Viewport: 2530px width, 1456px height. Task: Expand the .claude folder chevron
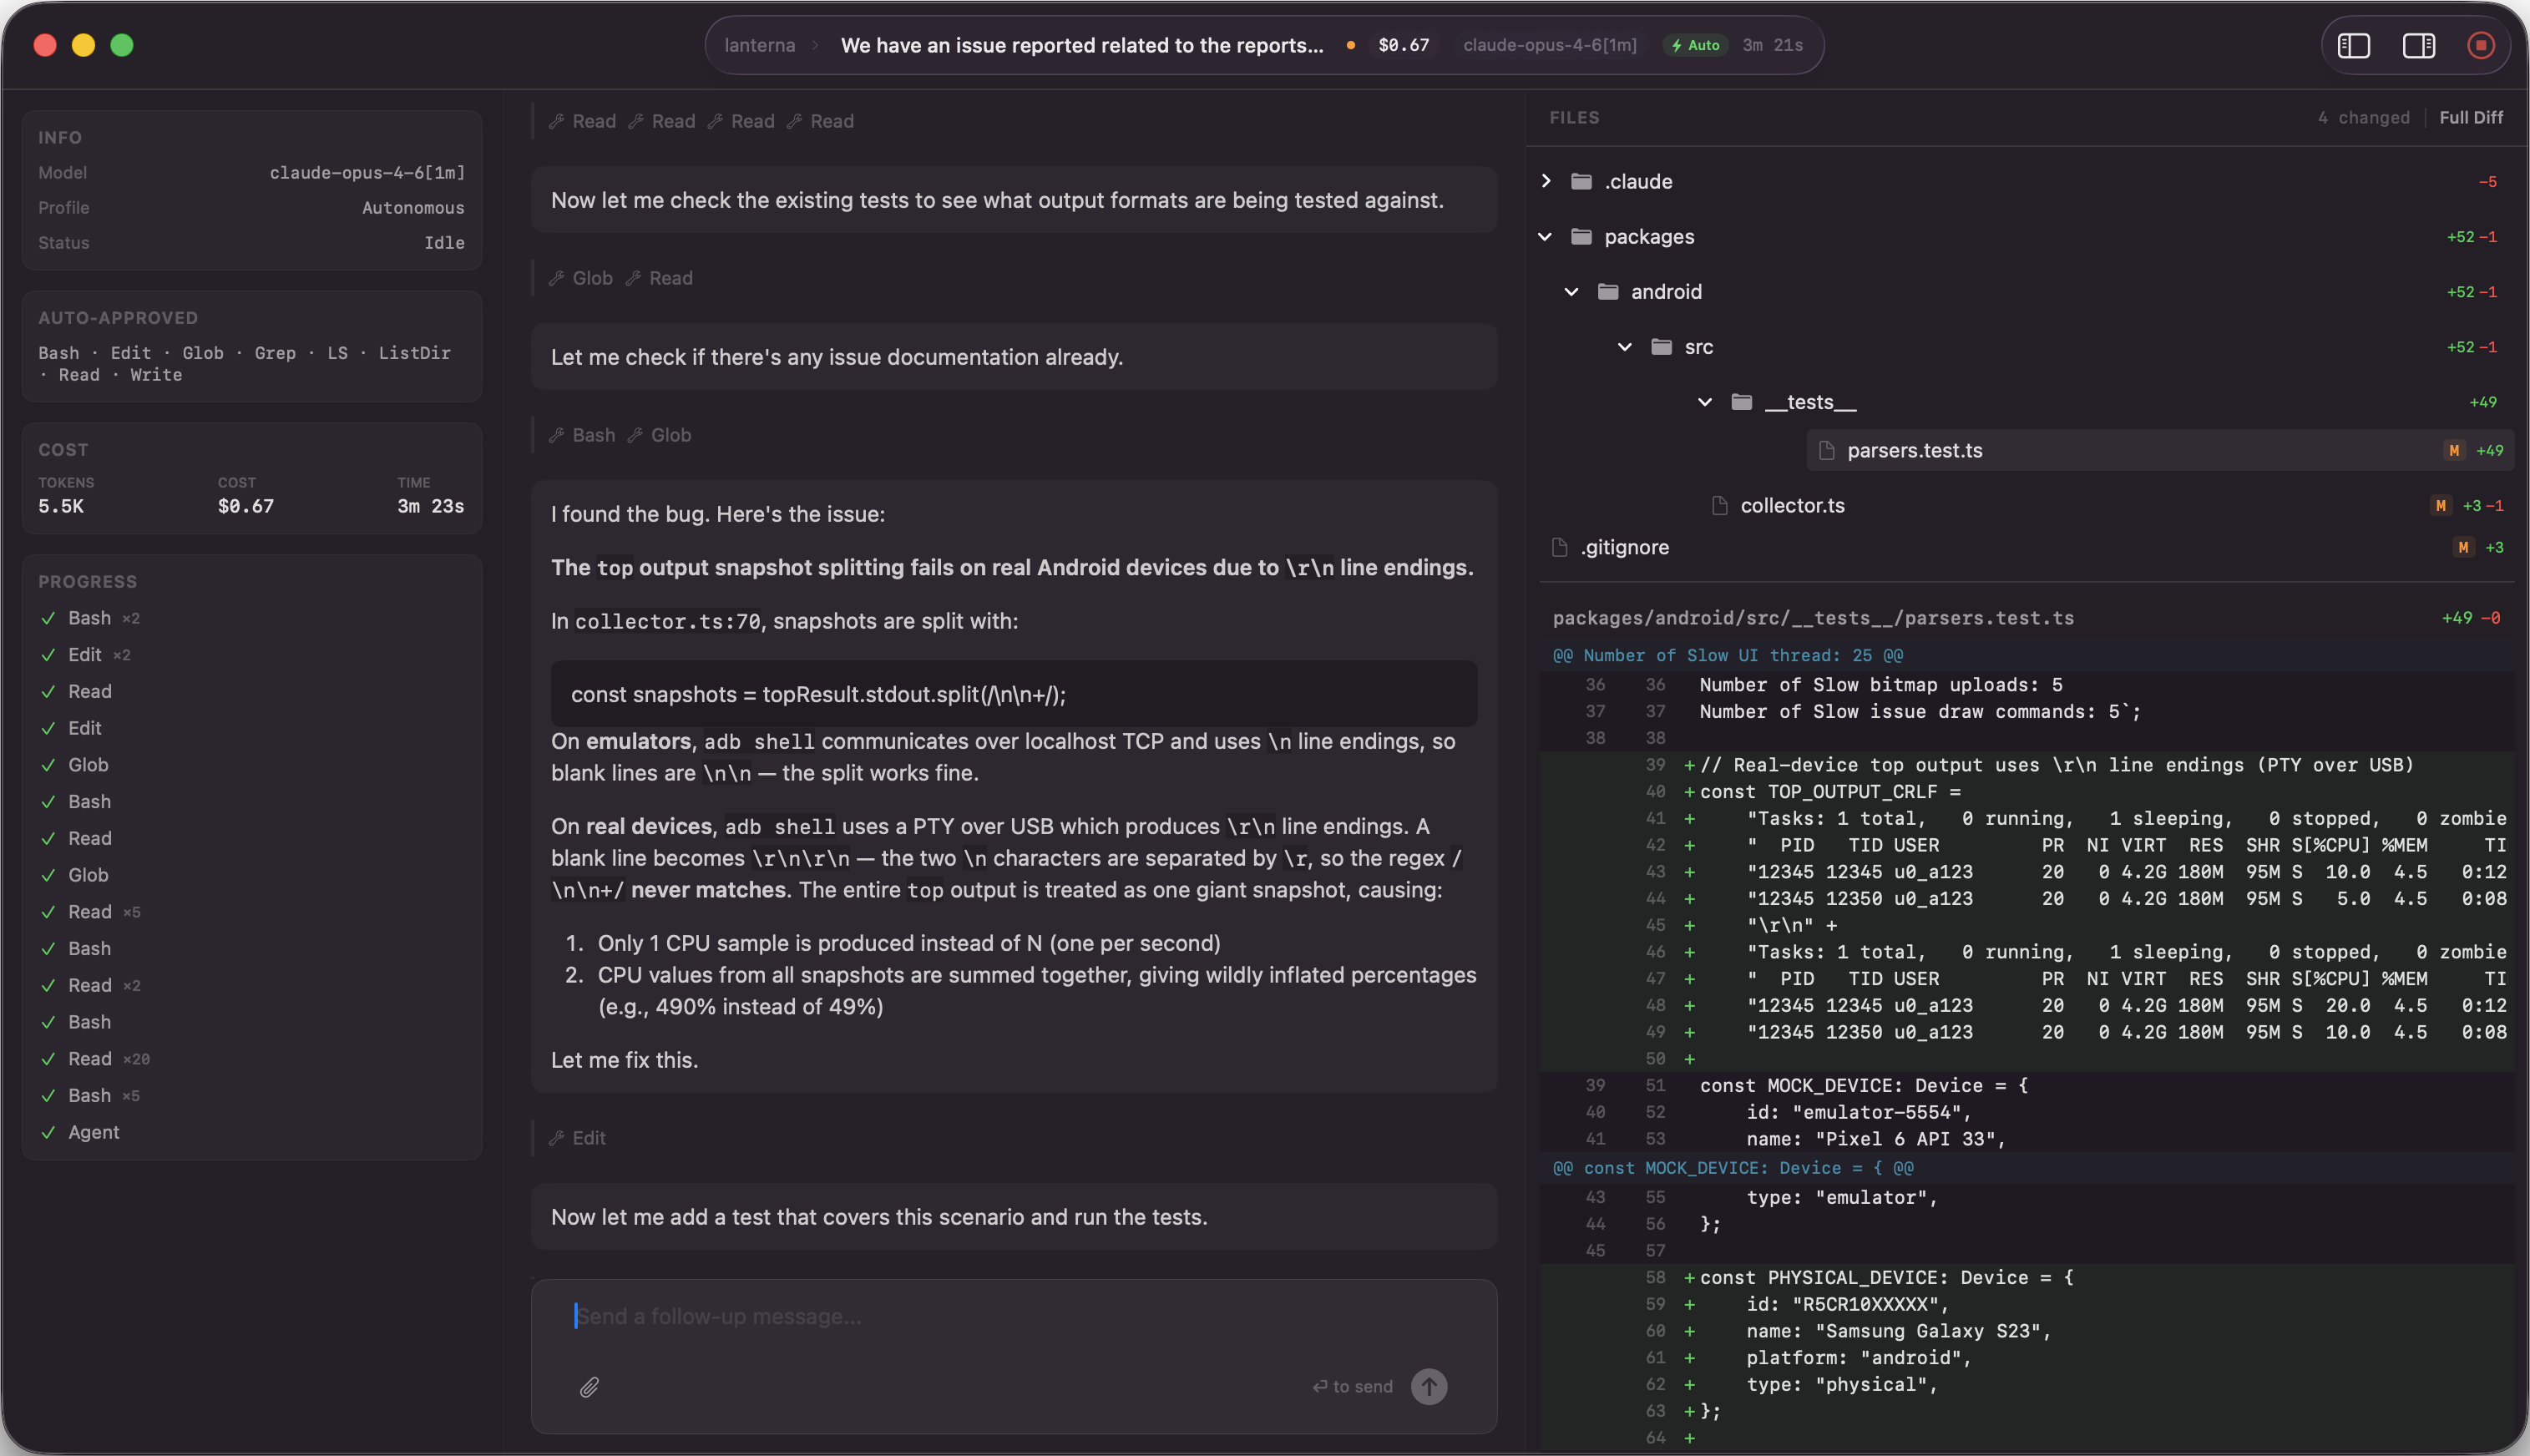(1546, 181)
